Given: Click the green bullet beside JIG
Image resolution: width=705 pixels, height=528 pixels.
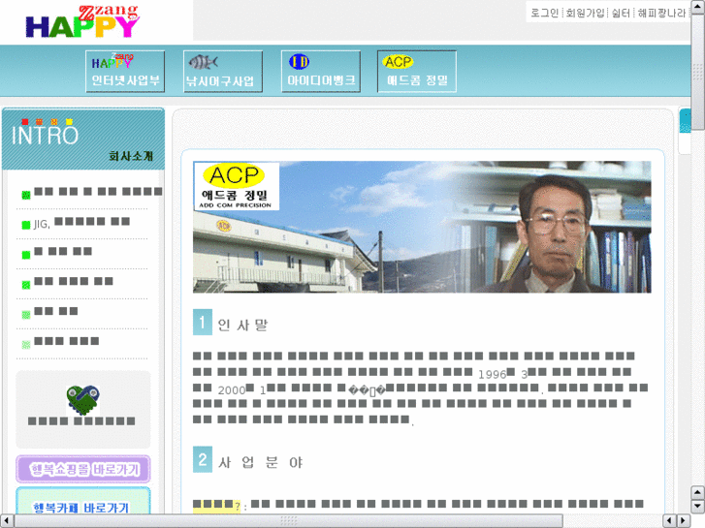Looking at the screenshot, I should [26, 225].
